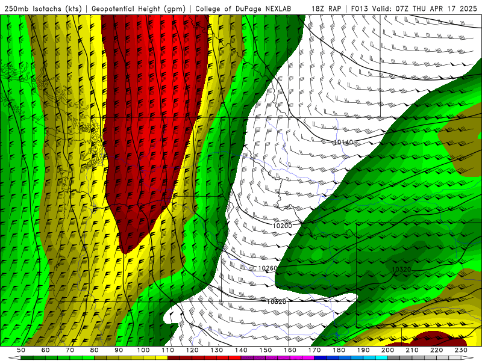Click the 210 kts color scale label

[x=412, y=350]
